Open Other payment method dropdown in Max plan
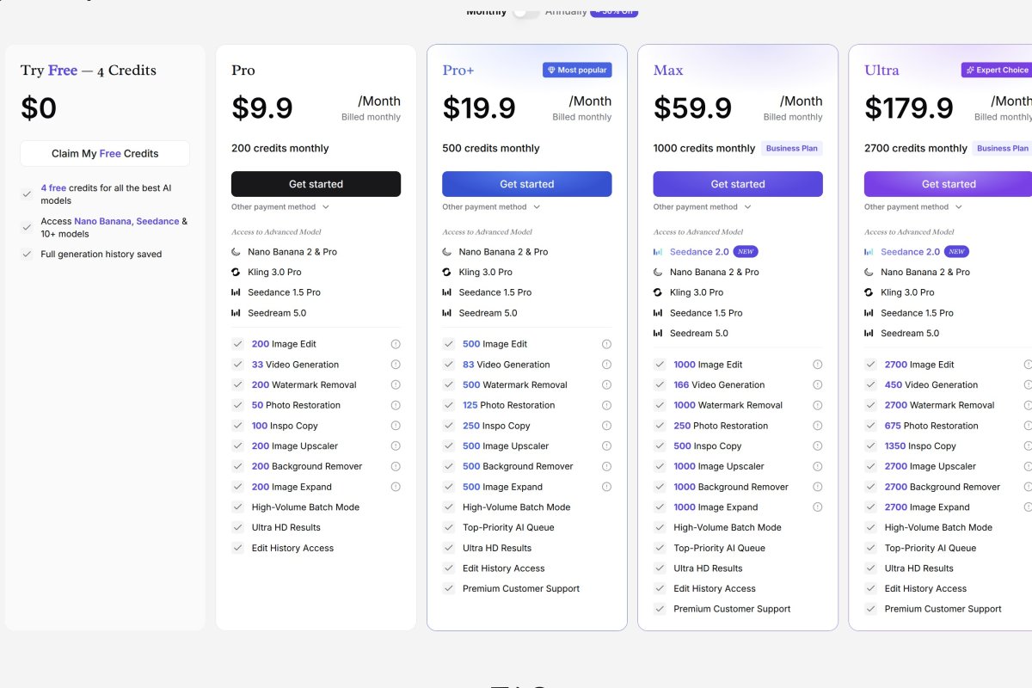This screenshot has width=1032, height=688. pyautogui.click(x=702, y=207)
